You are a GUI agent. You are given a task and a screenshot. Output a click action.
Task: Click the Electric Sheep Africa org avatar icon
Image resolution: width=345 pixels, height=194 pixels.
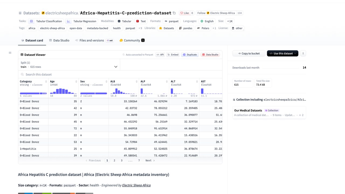tap(43, 13)
